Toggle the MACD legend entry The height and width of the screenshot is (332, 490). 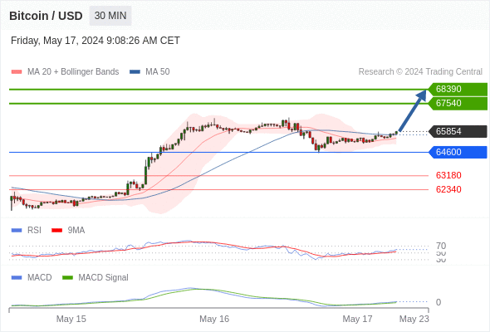pyautogui.click(x=32, y=277)
